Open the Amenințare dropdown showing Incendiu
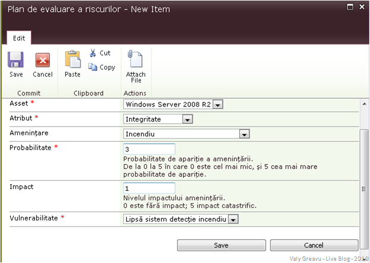 pos(243,134)
